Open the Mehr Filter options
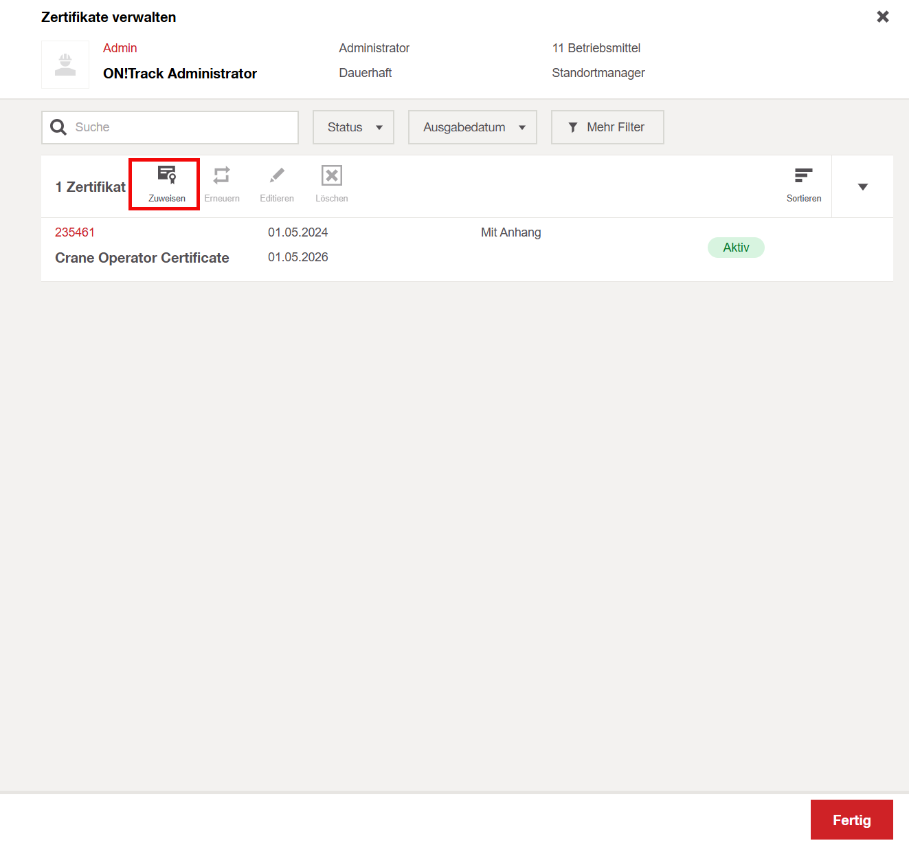 click(607, 127)
